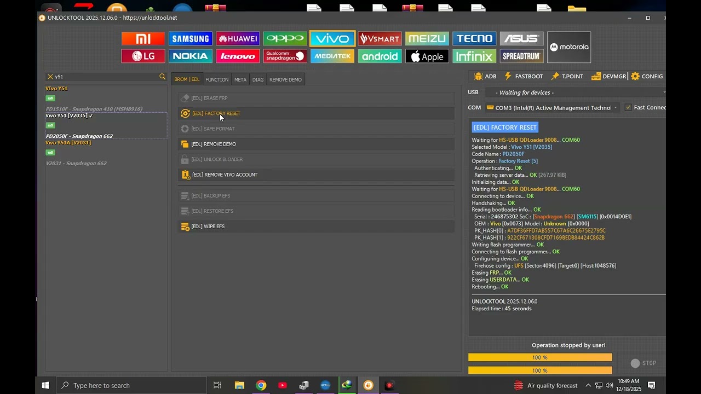
Task: Select the Qualcomm Snapdragon logo
Action: (x=285, y=56)
